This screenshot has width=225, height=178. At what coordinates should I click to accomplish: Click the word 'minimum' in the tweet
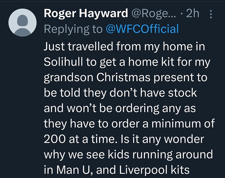click(x=176, y=124)
